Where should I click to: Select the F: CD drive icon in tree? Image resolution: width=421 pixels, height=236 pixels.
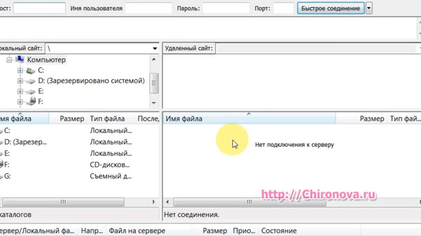[31, 101]
